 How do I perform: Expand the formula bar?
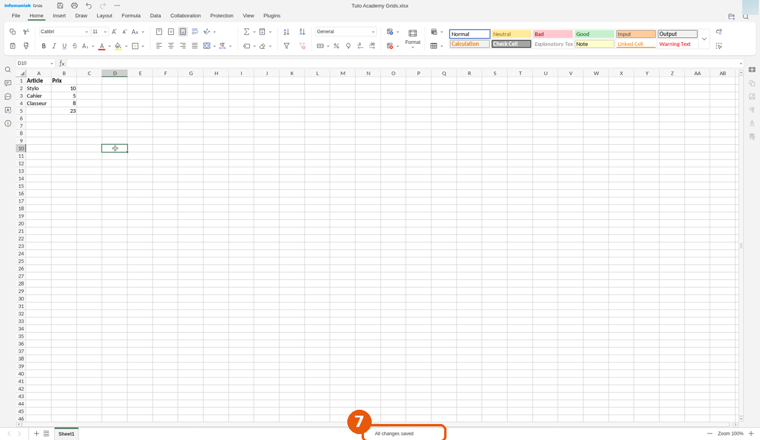tap(741, 63)
